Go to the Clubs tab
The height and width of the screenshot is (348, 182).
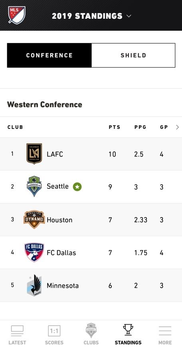point(91,335)
